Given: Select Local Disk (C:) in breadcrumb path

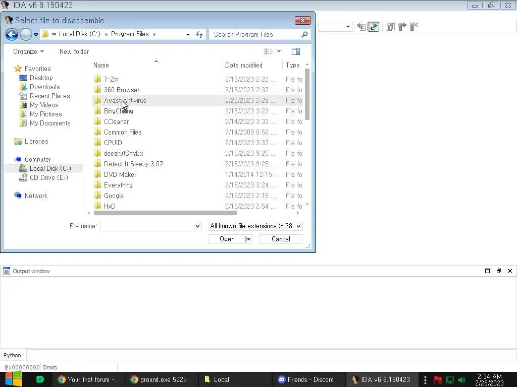Looking at the screenshot, I should pyautogui.click(x=79, y=34).
